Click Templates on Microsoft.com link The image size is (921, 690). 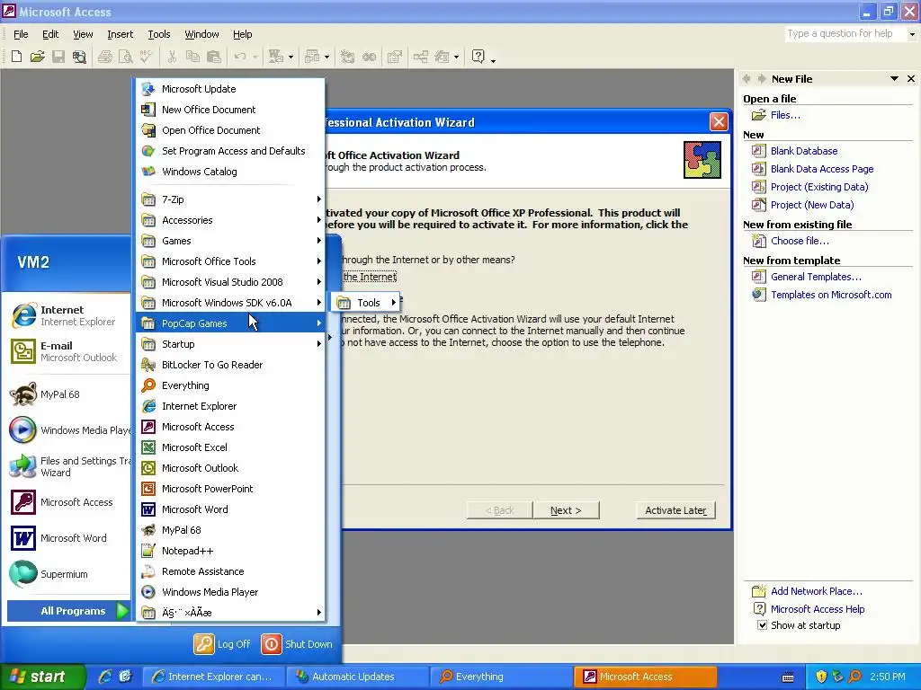coord(831,295)
